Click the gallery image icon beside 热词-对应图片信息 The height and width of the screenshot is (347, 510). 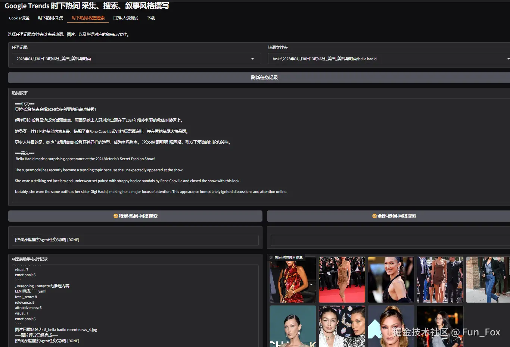click(x=271, y=257)
